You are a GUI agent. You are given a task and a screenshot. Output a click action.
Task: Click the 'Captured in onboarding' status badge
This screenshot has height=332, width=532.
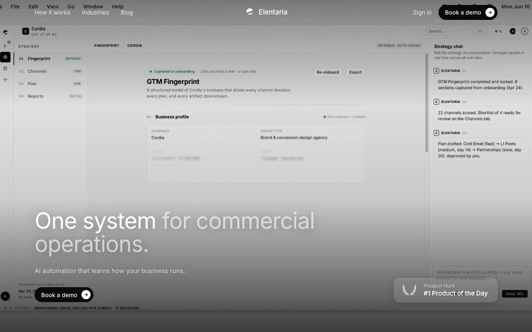click(x=172, y=71)
